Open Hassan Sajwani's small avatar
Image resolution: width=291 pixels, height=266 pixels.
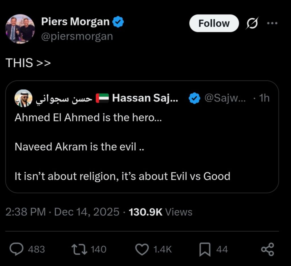click(x=22, y=98)
